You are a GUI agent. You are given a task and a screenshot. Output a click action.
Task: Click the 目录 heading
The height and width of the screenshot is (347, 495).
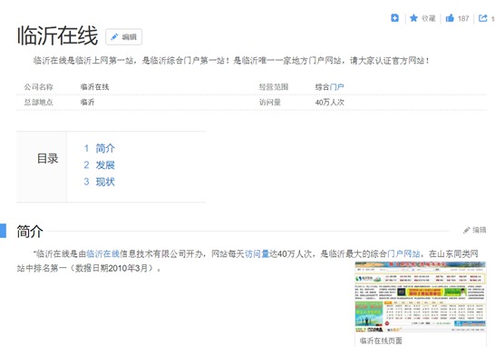point(48,158)
